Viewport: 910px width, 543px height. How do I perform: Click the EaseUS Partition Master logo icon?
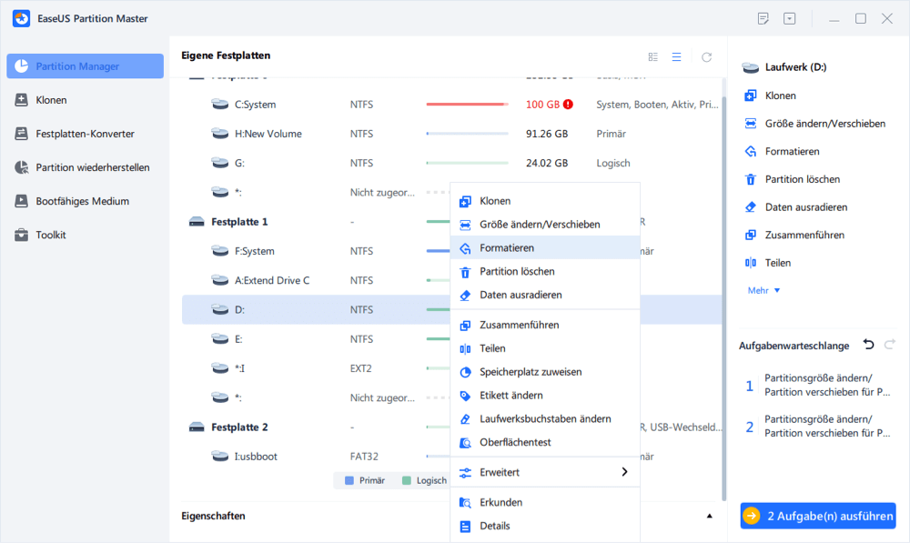[22, 18]
